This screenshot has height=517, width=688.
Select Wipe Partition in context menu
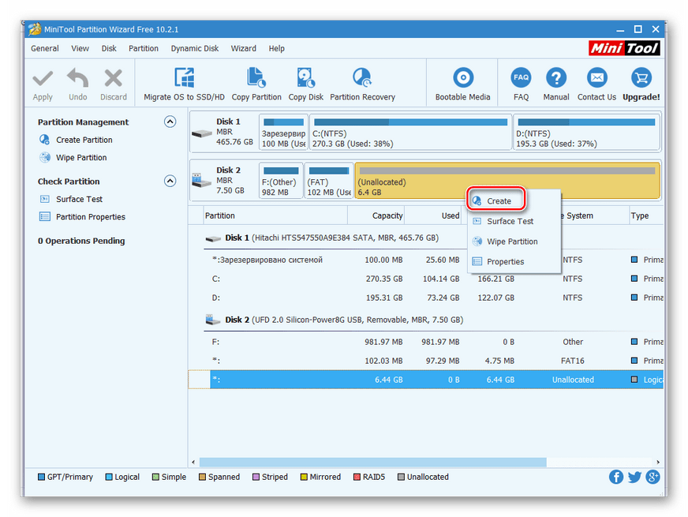click(512, 242)
